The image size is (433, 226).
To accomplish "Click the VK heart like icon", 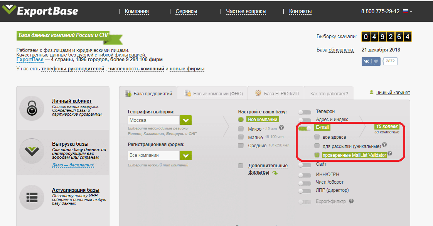I will click(376, 61).
